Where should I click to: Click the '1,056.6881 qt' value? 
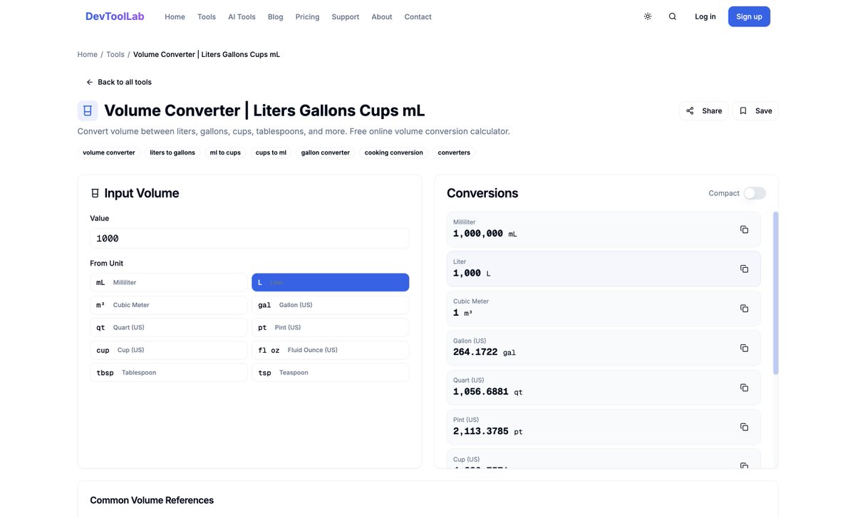[x=488, y=392]
